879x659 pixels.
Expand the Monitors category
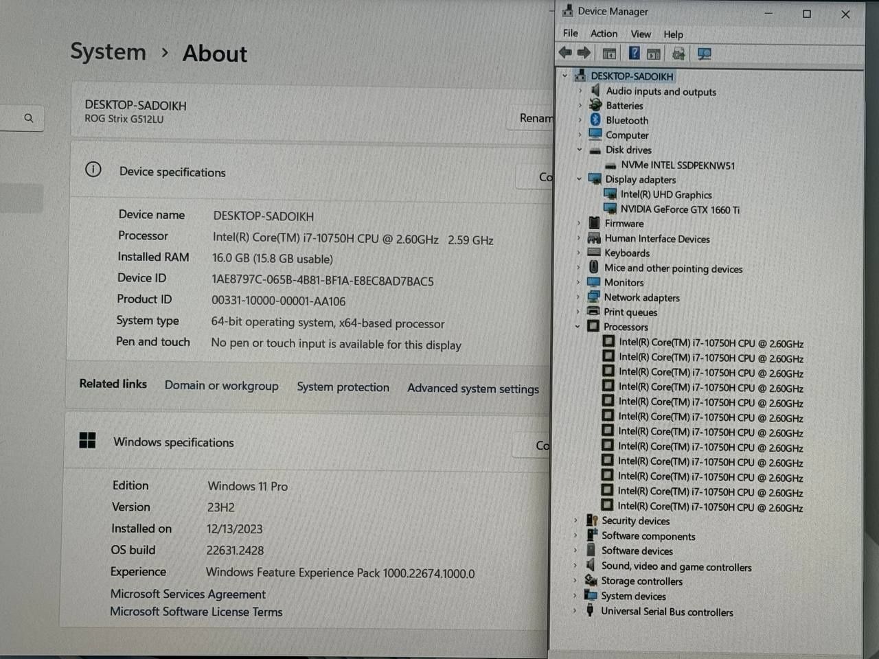coord(578,282)
